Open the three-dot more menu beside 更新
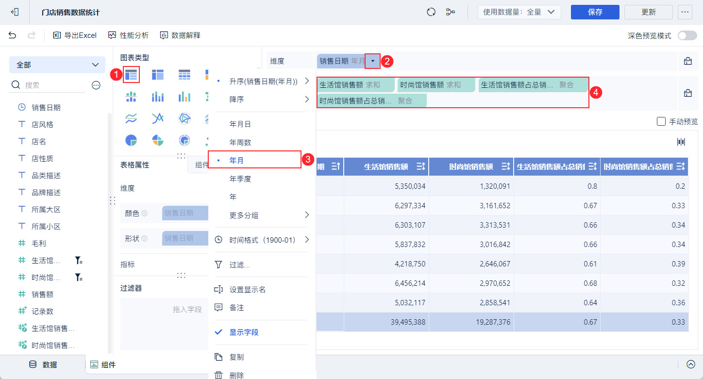The image size is (703, 379). [685, 12]
